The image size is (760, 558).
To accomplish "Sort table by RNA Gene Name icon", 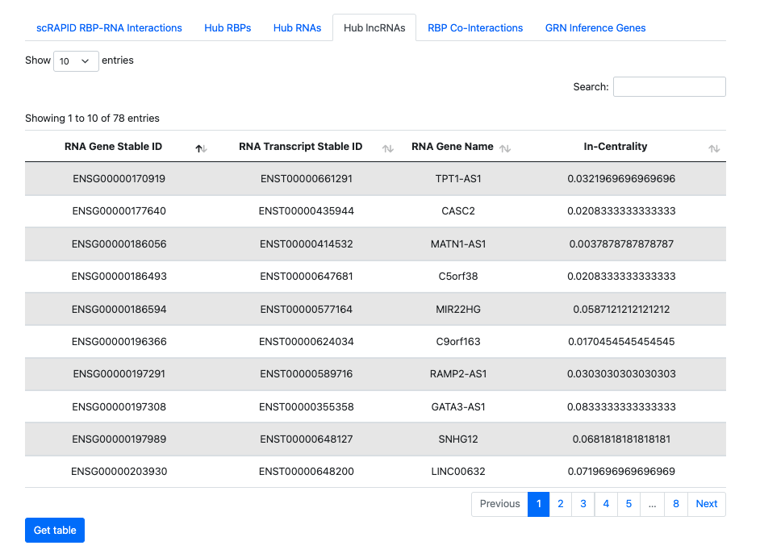I will [505, 148].
